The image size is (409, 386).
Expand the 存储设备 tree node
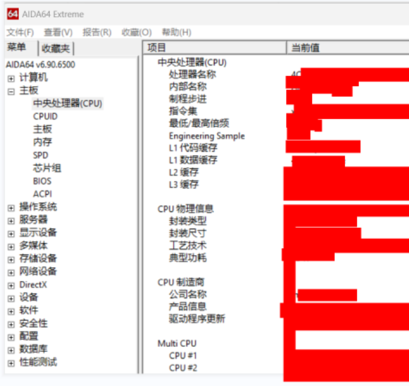(11, 260)
